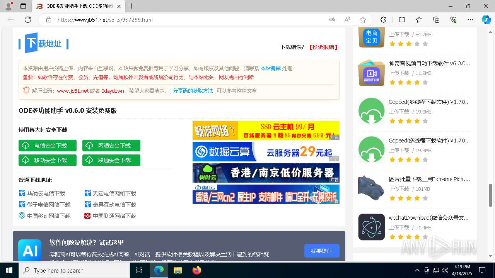Click 电信安全下载 green button
The image size is (495, 278).
[48, 146]
